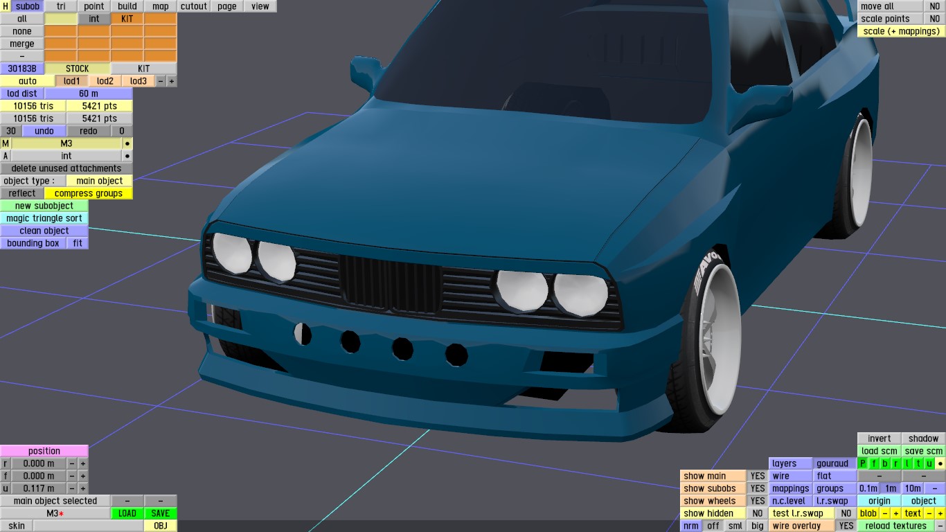Viewport: 946px width, 532px height.
Task: Select the big normals size option
Action: pos(758,526)
